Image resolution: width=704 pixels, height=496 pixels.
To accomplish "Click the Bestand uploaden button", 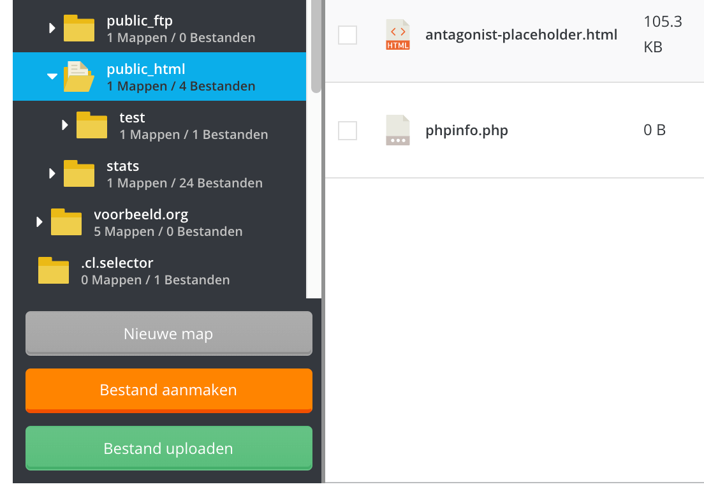I will (x=168, y=448).
